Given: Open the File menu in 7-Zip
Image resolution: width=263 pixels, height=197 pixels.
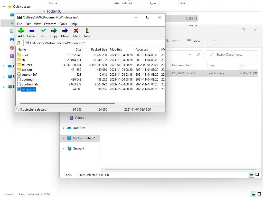Looking at the screenshot, I should pyautogui.click(x=20, y=24).
